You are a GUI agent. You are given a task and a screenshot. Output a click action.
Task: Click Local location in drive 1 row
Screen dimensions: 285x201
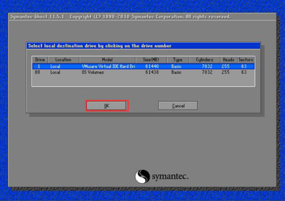coord(55,66)
